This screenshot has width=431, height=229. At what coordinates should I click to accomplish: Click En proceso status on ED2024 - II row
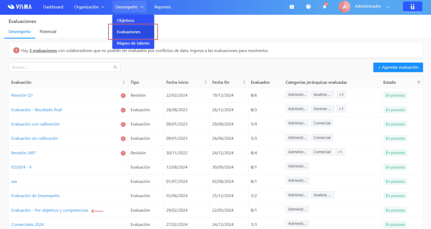(x=395, y=167)
